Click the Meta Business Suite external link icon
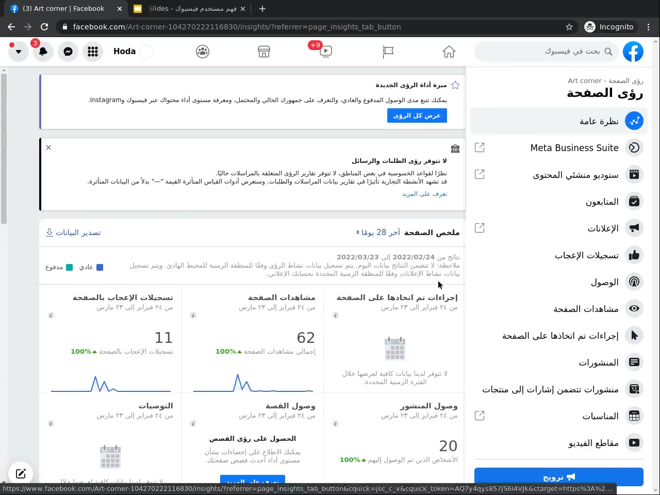 pos(480,147)
